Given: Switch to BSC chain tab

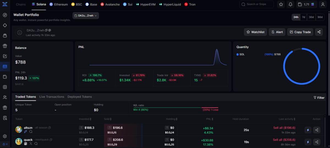Looking at the screenshot, I should coord(76,4).
